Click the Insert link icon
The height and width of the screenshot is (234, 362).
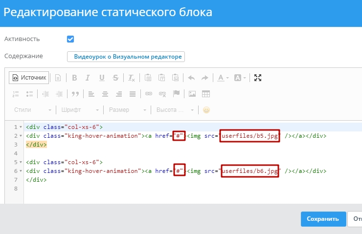(x=149, y=94)
